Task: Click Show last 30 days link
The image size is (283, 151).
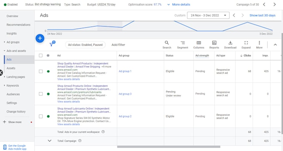Action: click(x=263, y=15)
